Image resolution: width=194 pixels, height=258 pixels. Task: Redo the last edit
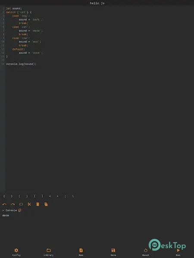tap(13, 204)
